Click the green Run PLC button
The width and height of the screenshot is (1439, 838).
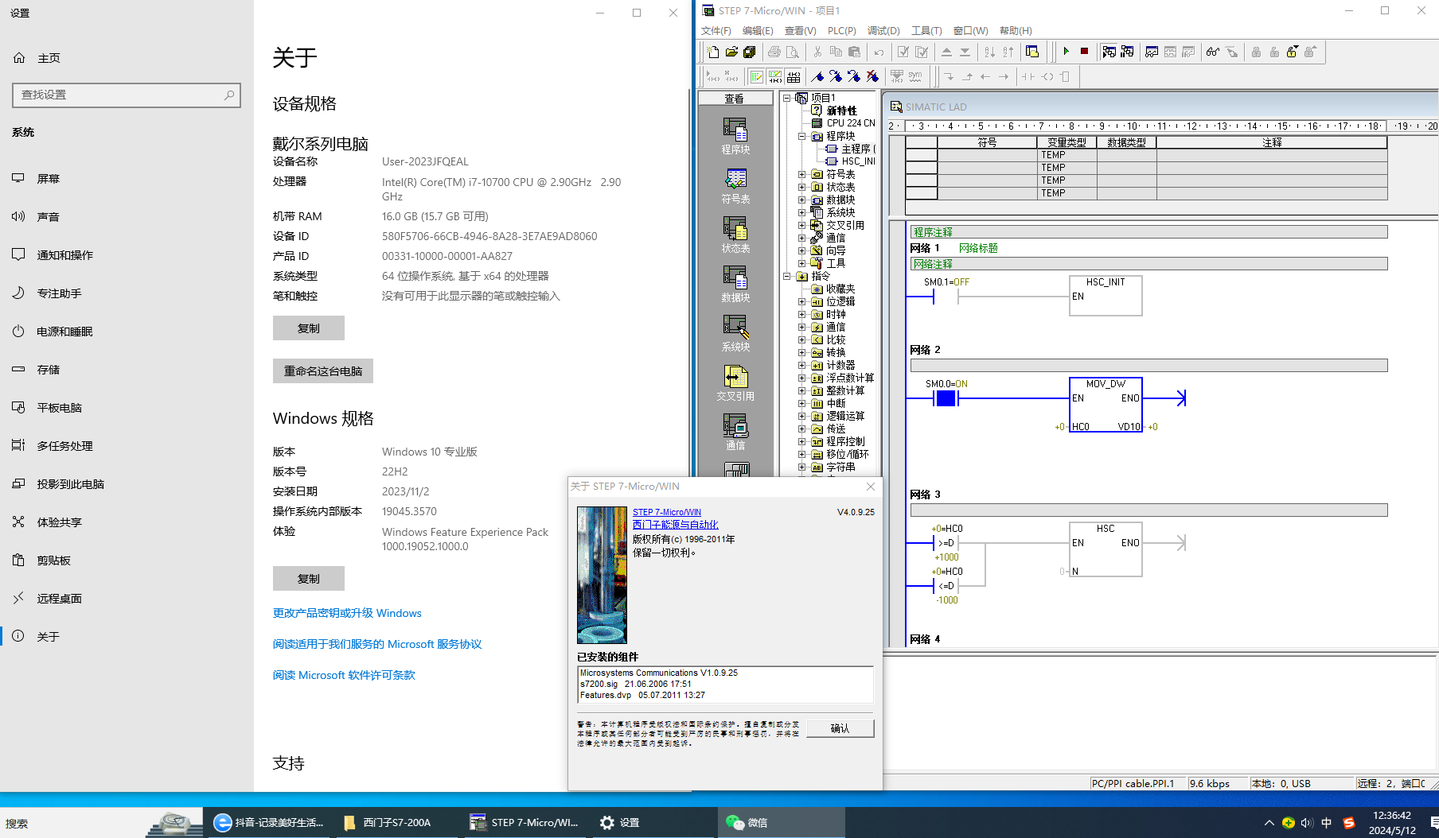[1066, 52]
